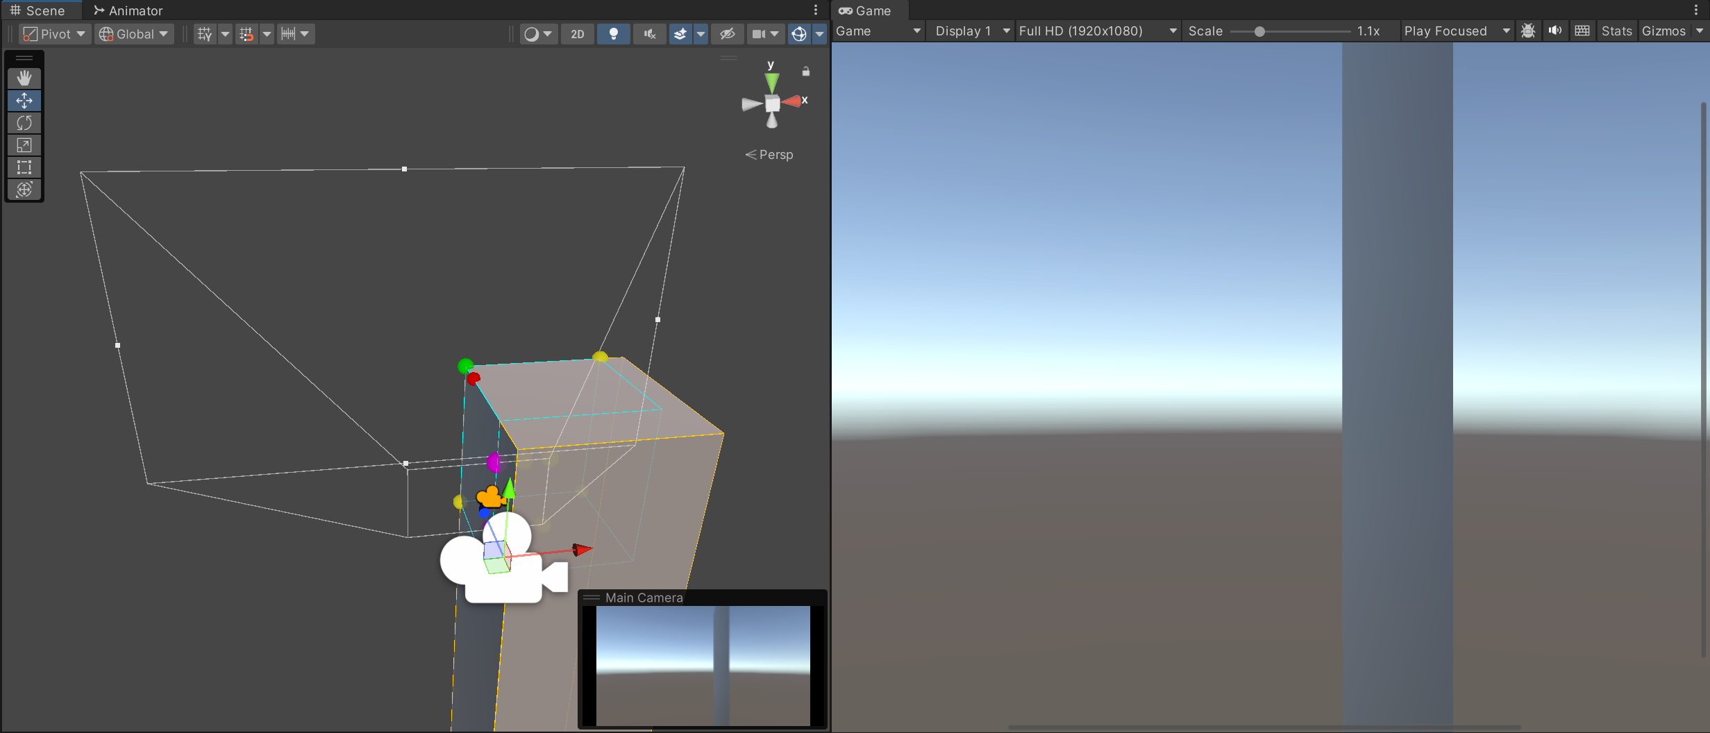
Task: Toggle snap increment icon
Action: coord(246,34)
